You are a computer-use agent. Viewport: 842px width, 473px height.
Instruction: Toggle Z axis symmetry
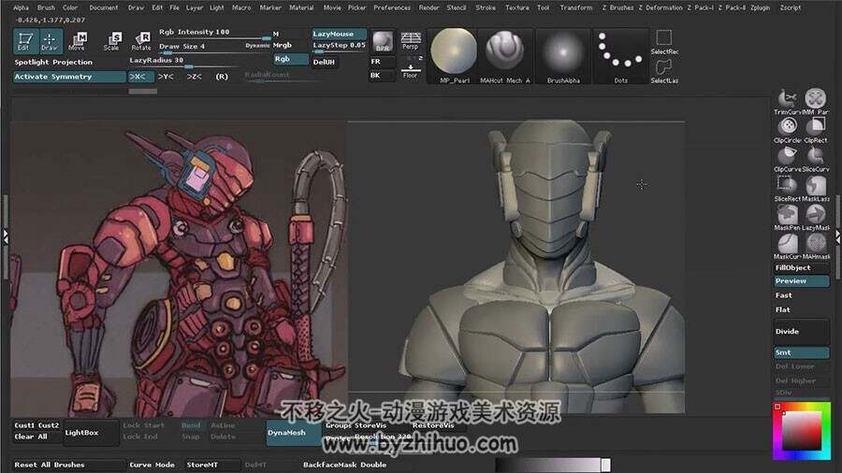[x=194, y=77]
